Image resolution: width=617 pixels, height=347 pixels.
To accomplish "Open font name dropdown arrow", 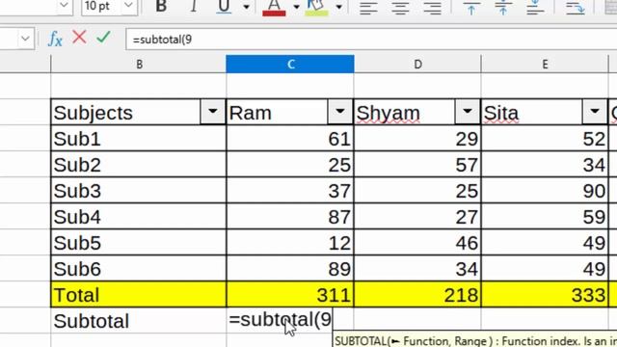I will (65, 6).
